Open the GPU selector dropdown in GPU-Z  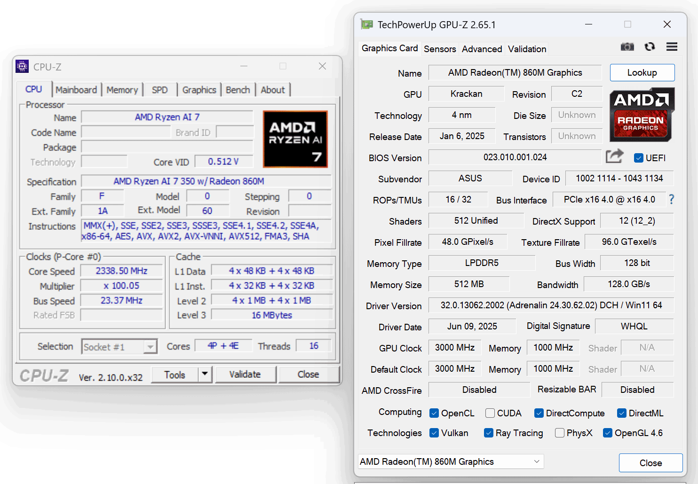click(451, 461)
